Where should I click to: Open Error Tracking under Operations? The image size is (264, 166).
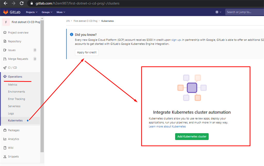(x=16, y=99)
